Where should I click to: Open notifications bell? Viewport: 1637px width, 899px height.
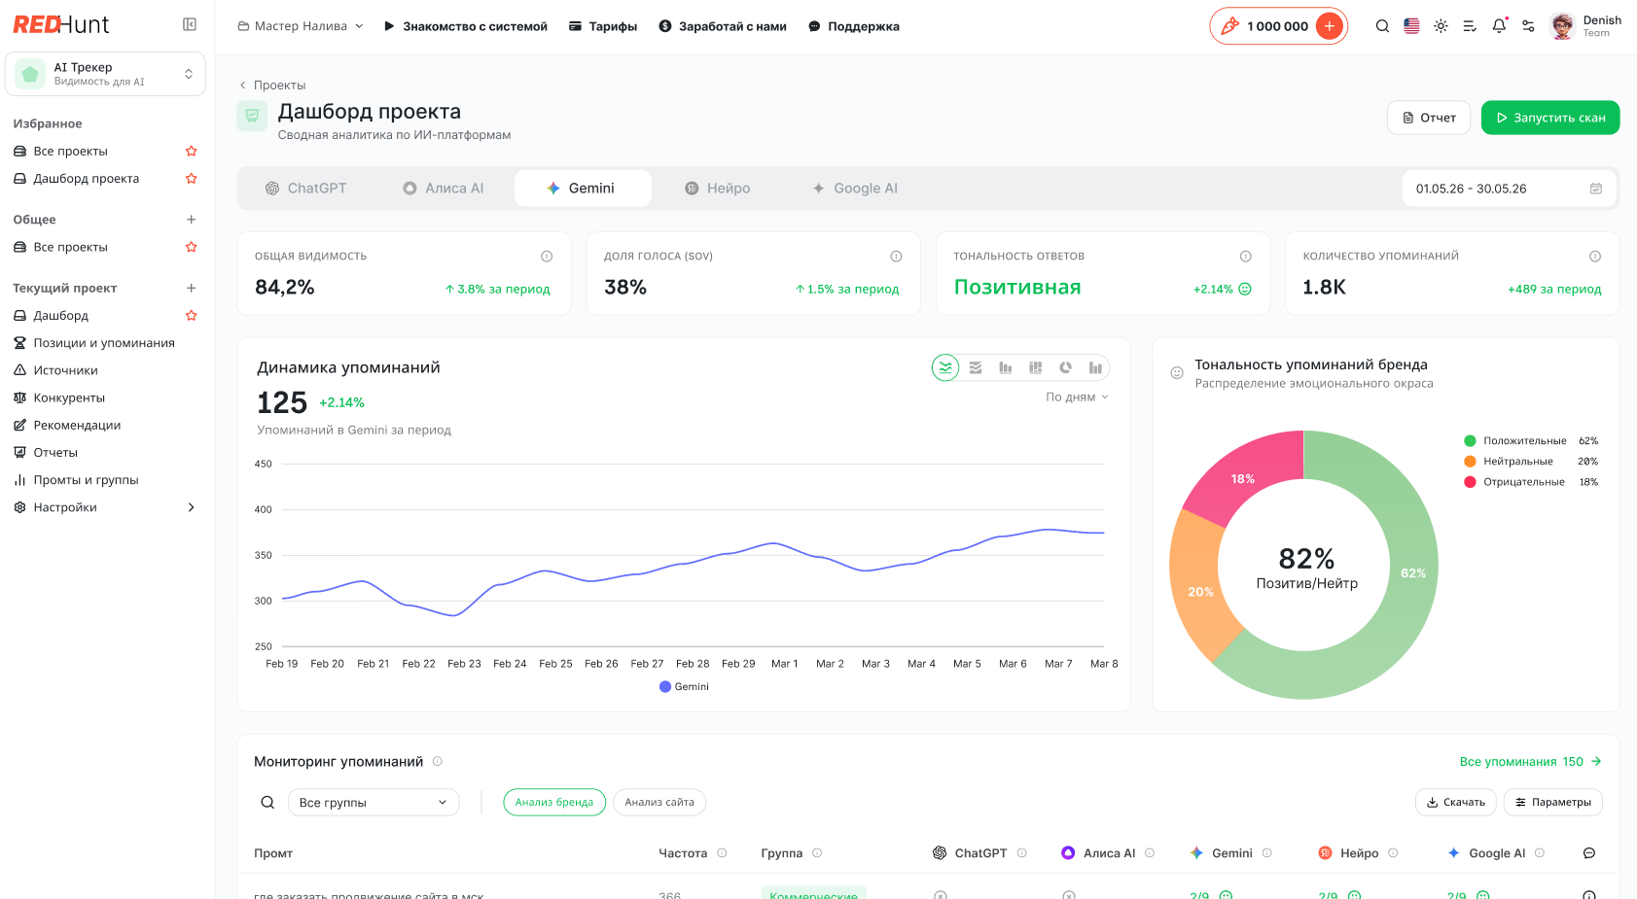pyautogui.click(x=1499, y=26)
